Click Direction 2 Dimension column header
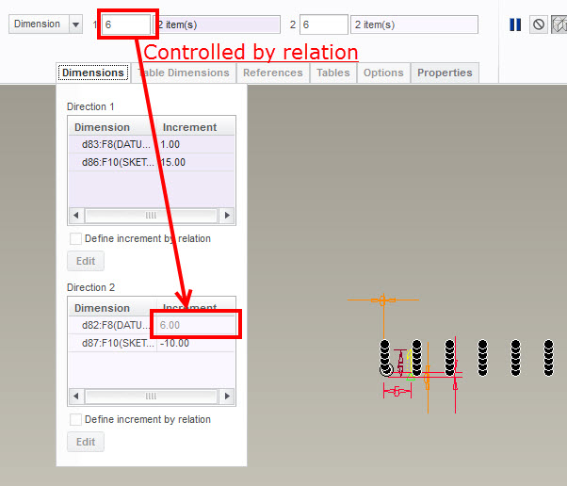Screen dimensions: 567x486 click(112, 308)
